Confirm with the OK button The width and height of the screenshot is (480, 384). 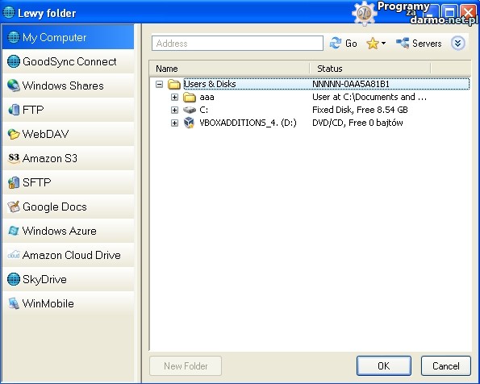pyautogui.click(x=383, y=365)
